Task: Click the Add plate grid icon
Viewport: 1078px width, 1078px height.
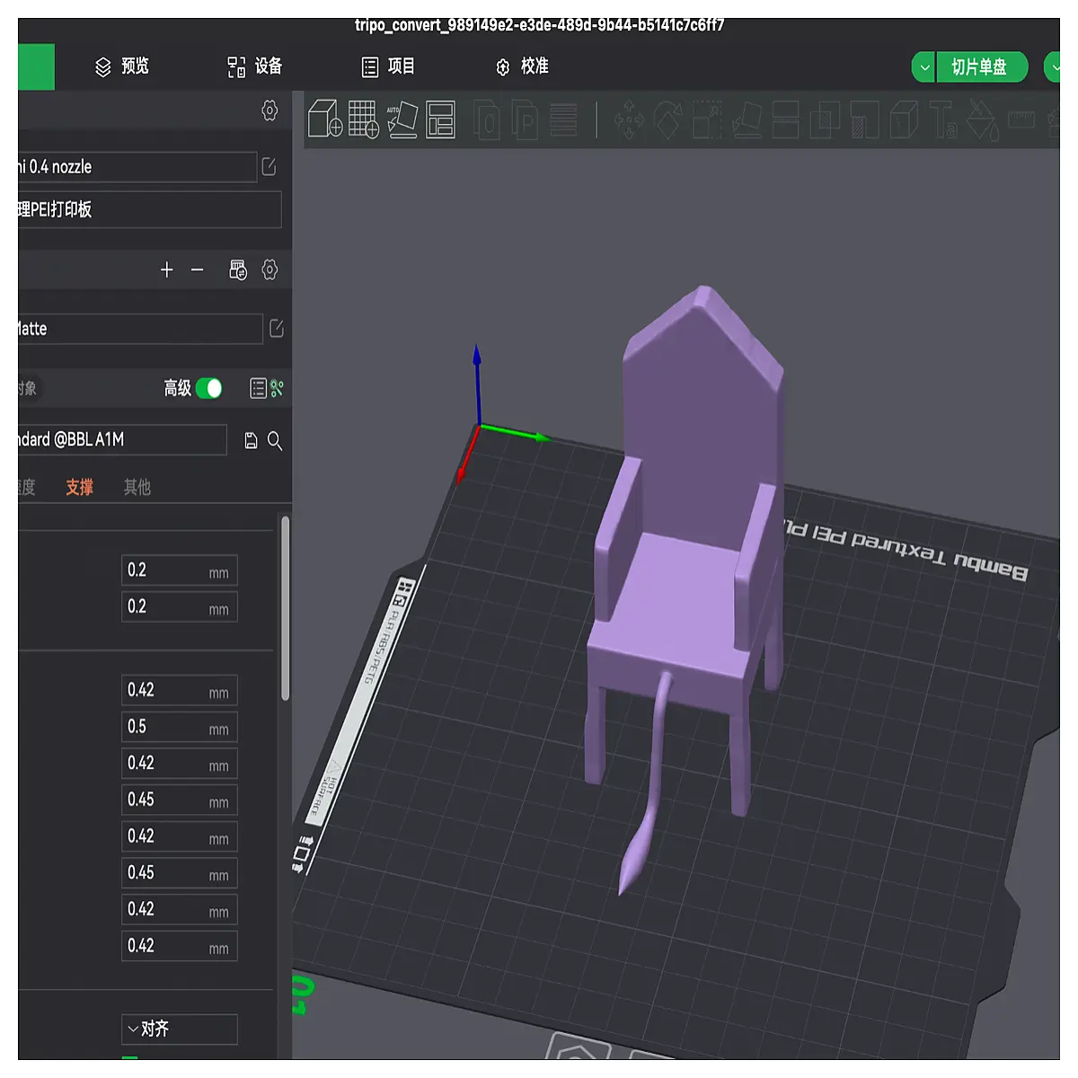Action: 364,119
